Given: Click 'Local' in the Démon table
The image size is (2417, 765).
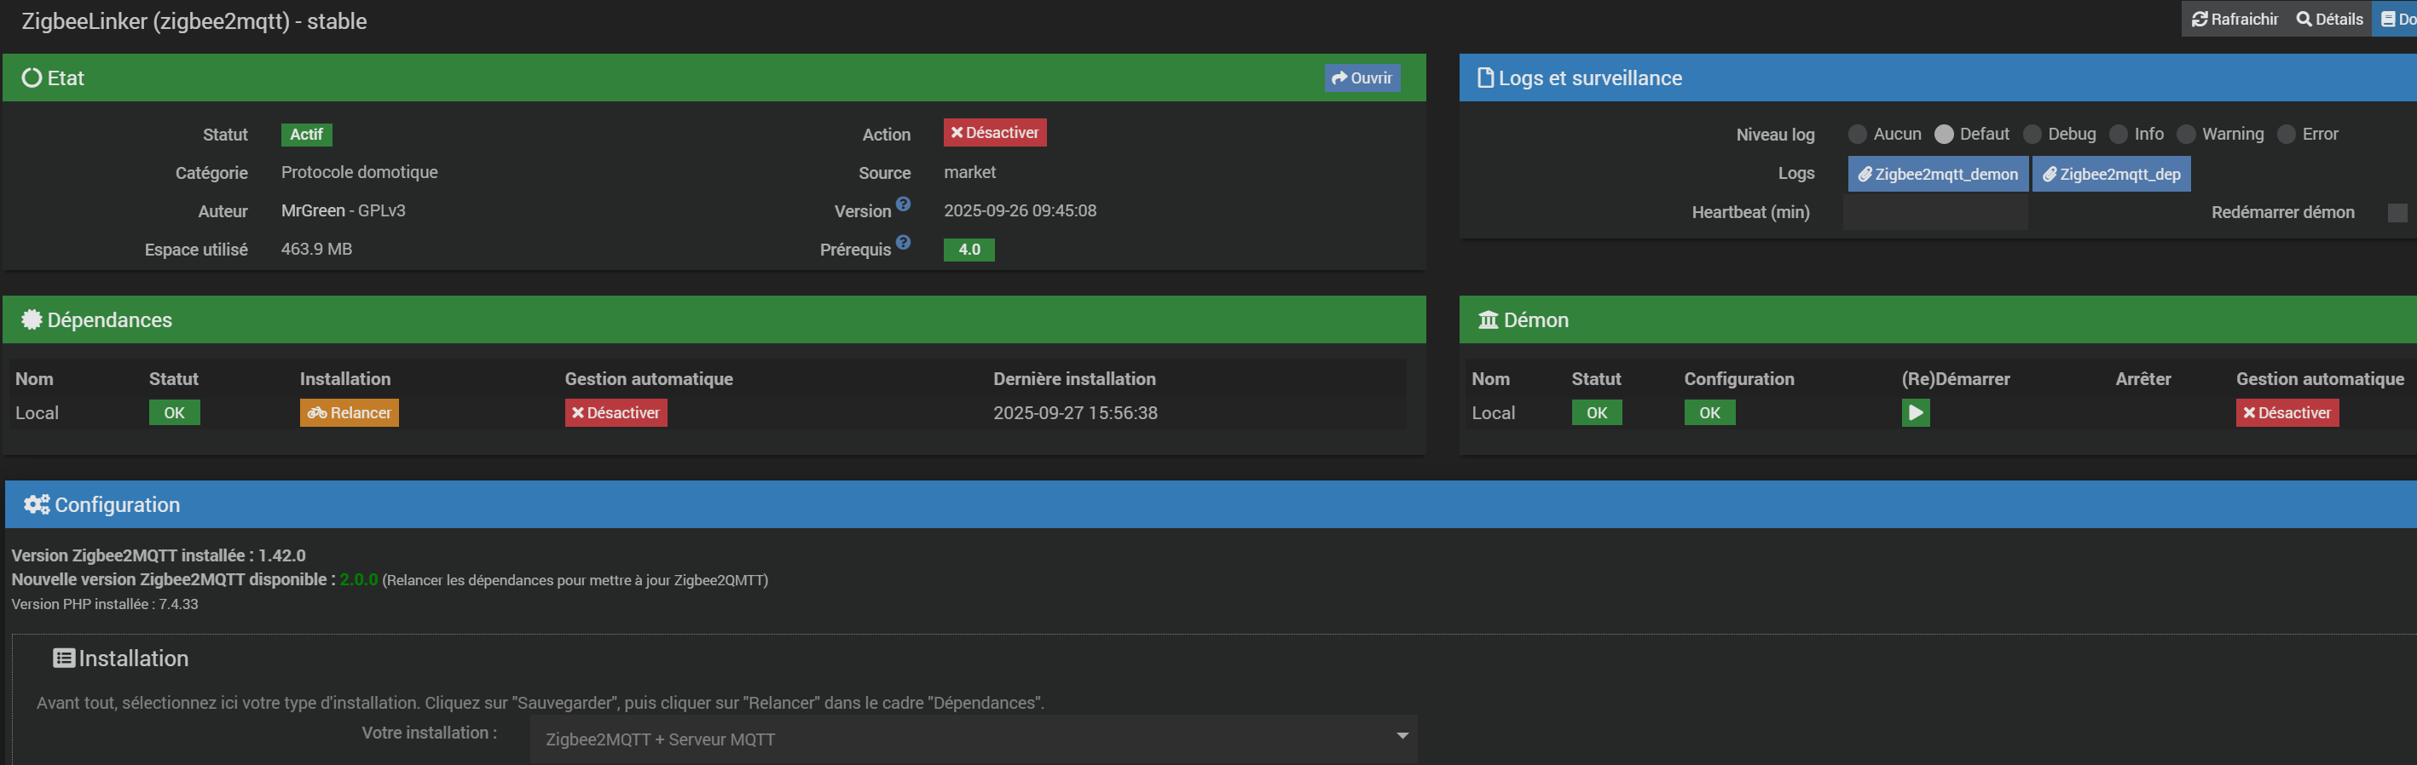Looking at the screenshot, I should [1493, 412].
